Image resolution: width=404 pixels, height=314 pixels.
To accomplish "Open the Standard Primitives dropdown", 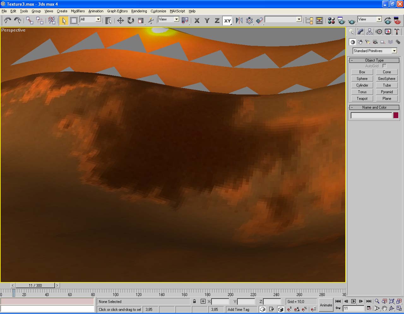I will 394,51.
